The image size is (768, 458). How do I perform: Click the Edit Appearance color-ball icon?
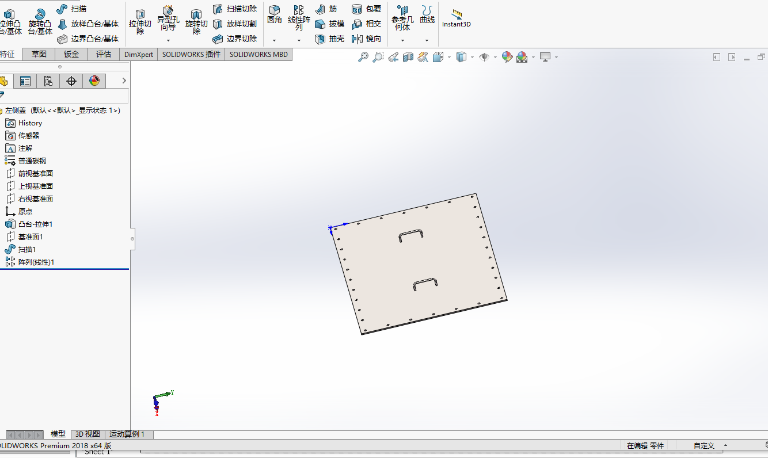(x=507, y=57)
